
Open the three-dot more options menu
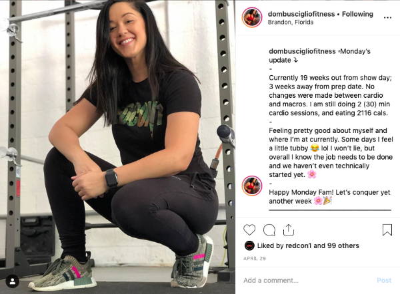tap(387, 17)
